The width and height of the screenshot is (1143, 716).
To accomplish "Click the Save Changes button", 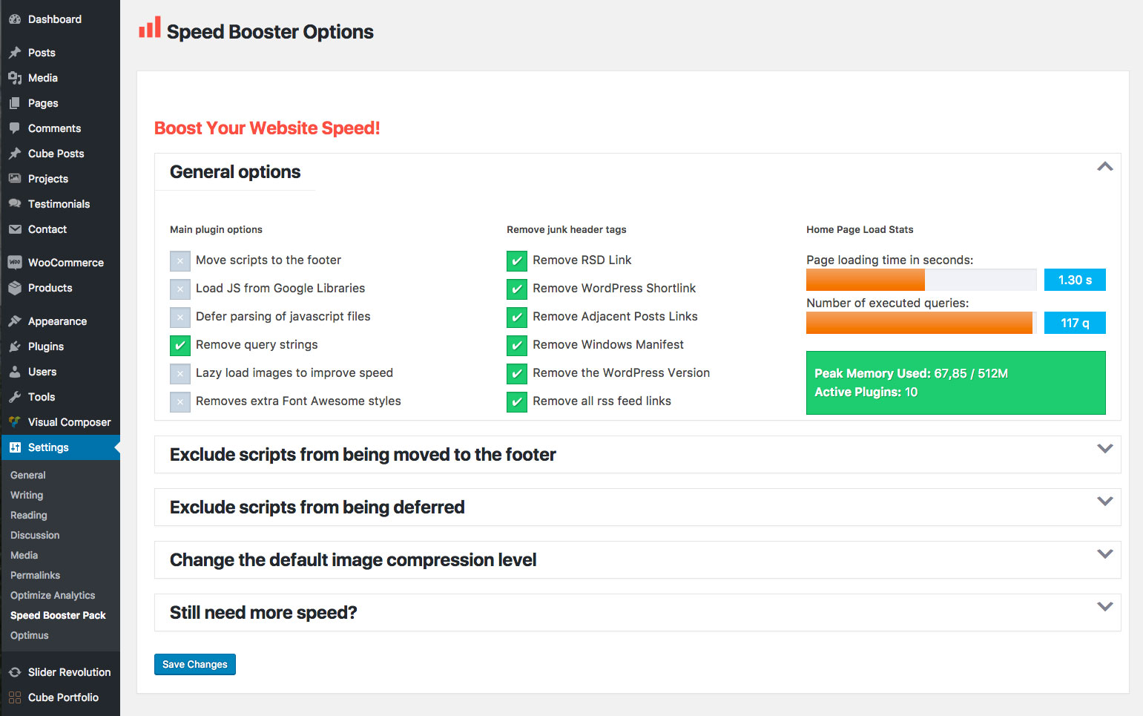I will (x=195, y=664).
